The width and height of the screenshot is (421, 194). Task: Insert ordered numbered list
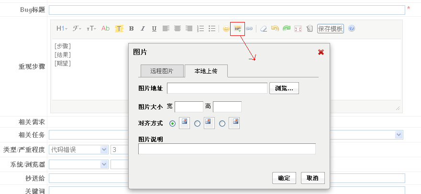(x=200, y=29)
